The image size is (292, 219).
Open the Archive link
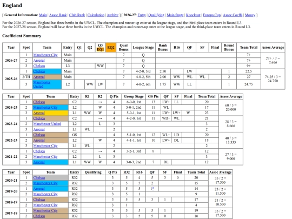coord(112,15)
